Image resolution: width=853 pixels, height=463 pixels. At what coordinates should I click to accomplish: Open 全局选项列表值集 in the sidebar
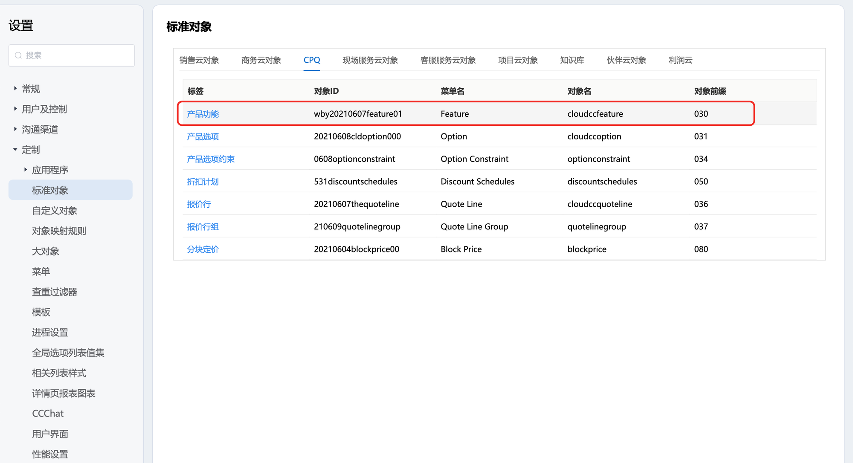point(68,353)
